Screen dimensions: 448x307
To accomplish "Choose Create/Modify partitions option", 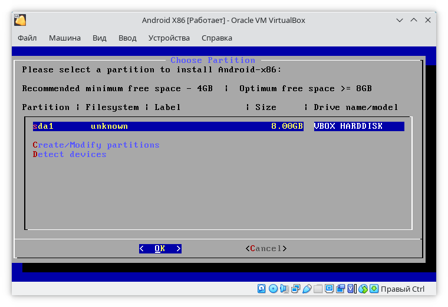I will (96, 145).
